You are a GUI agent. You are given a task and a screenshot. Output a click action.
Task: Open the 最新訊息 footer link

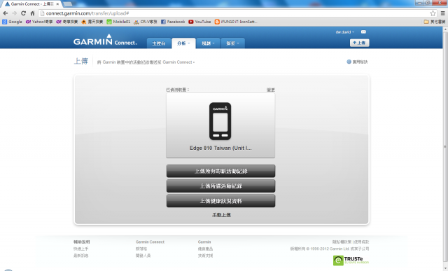[81, 256]
